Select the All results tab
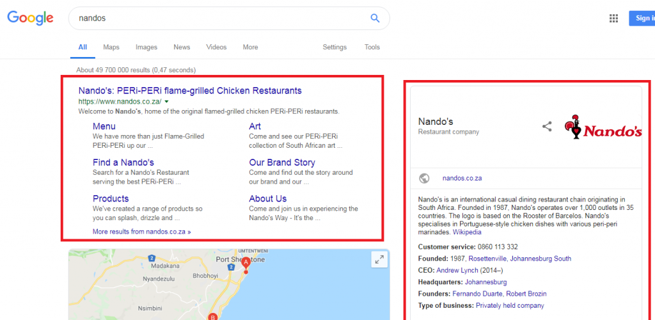 tap(83, 47)
